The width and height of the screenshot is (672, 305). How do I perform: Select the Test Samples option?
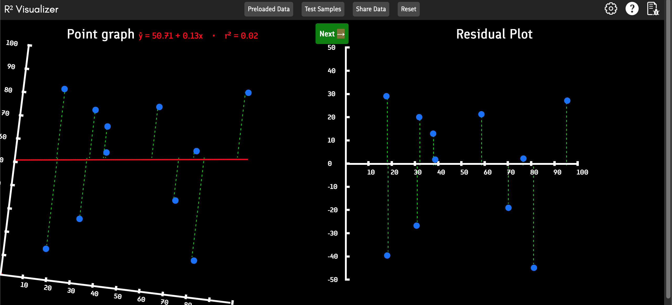323,9
